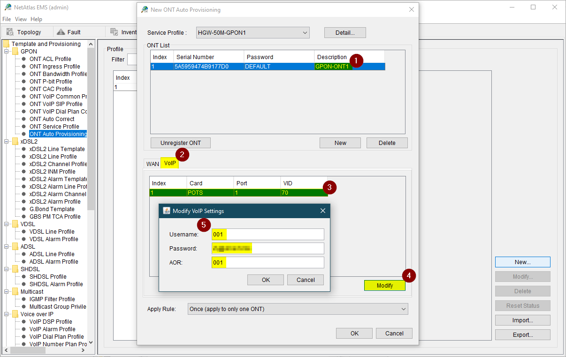Open the Apply Rule dropdown
The height and width of the screenshot is (357, 566).
click(x=298, y=309)
